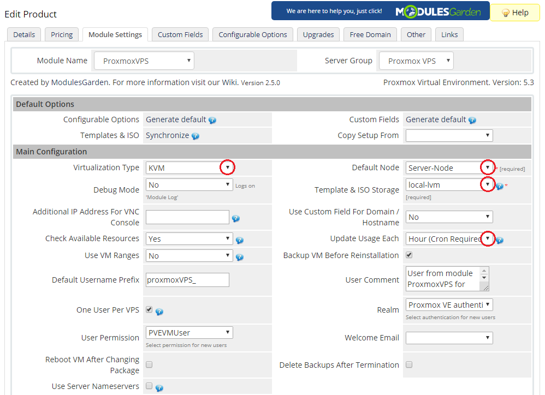Uncheck One User Per VPS checkbox
Viewport: 545px width, 395px height.
coord(149,309)
